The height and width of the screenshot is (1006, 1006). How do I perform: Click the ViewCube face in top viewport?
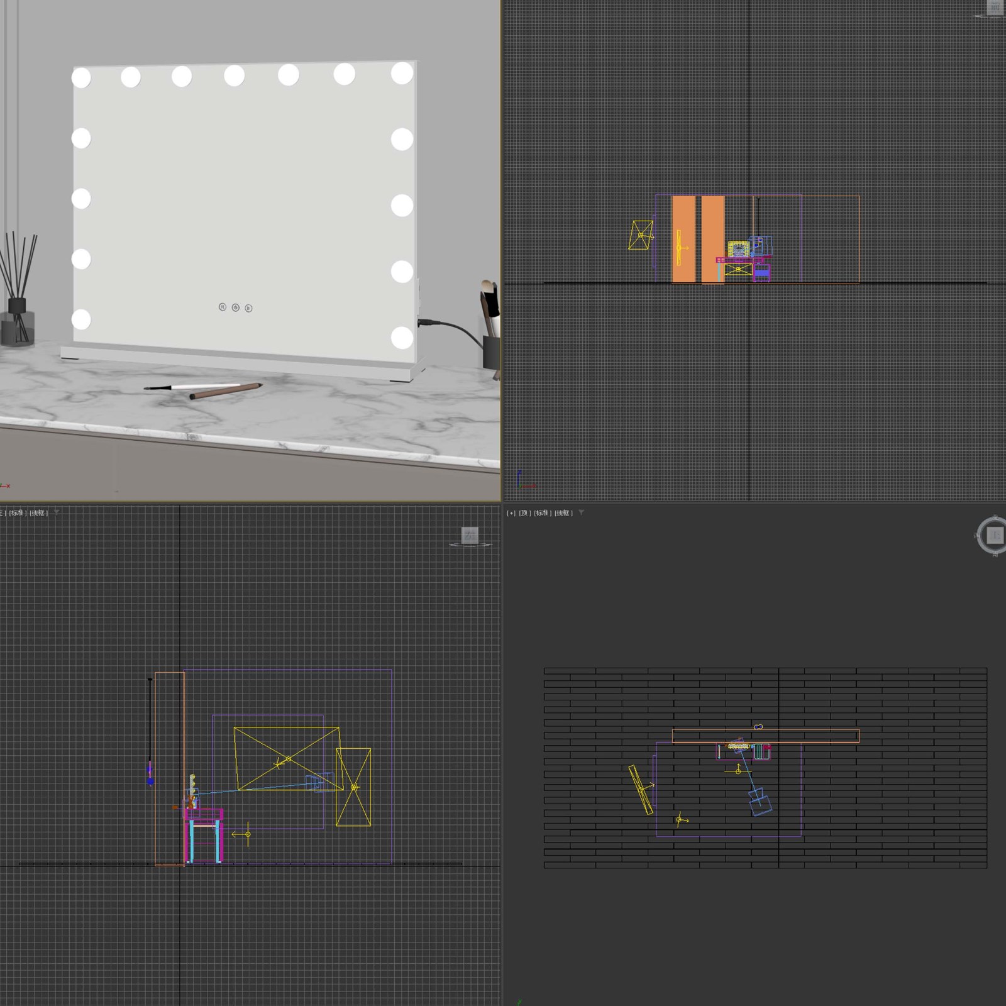point(995,535)
